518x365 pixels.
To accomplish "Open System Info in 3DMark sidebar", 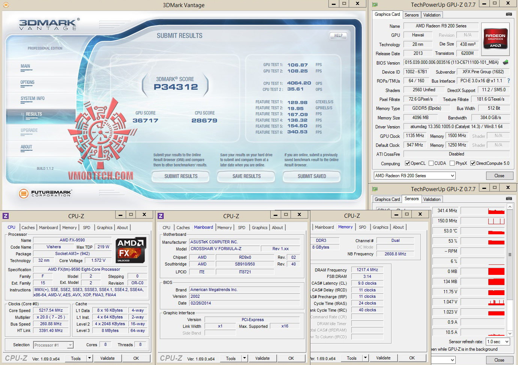I will tap(33, 98).
